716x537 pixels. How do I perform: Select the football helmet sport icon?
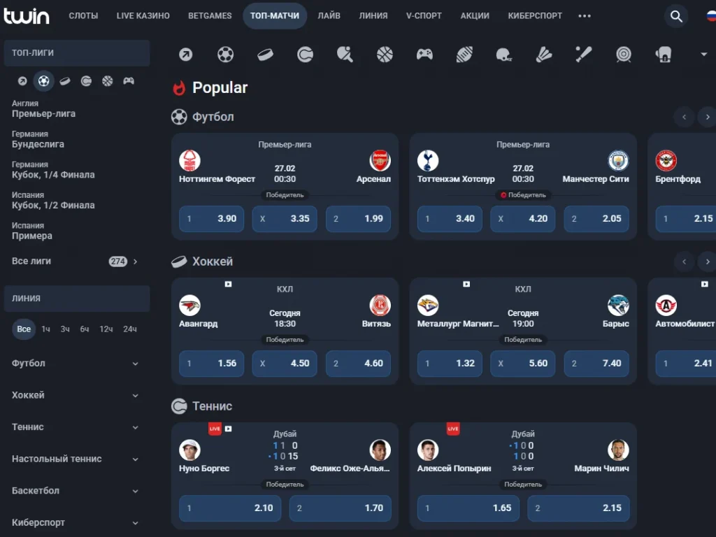[x=504, y=54]
